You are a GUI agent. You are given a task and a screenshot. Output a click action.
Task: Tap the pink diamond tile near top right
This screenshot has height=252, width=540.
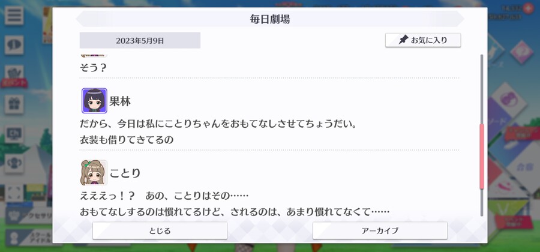[522, 52]
